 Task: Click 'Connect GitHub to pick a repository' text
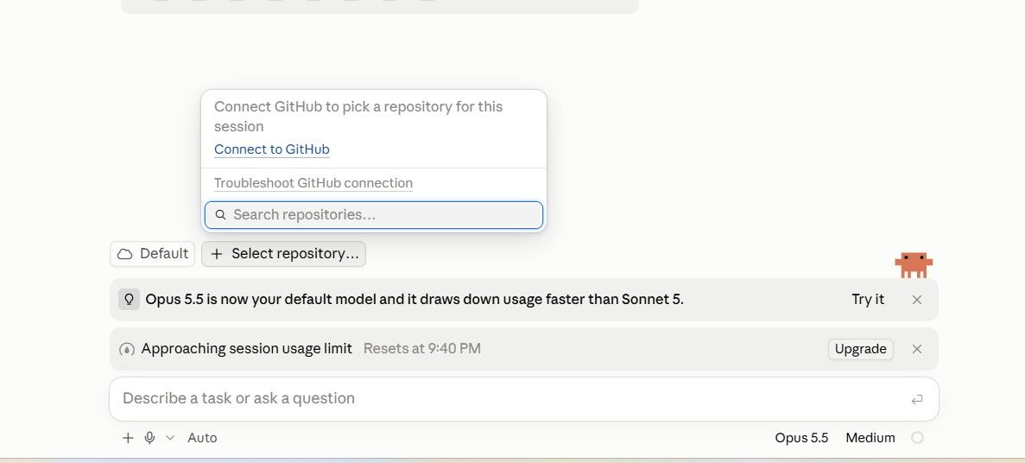[x=358, y=117]
